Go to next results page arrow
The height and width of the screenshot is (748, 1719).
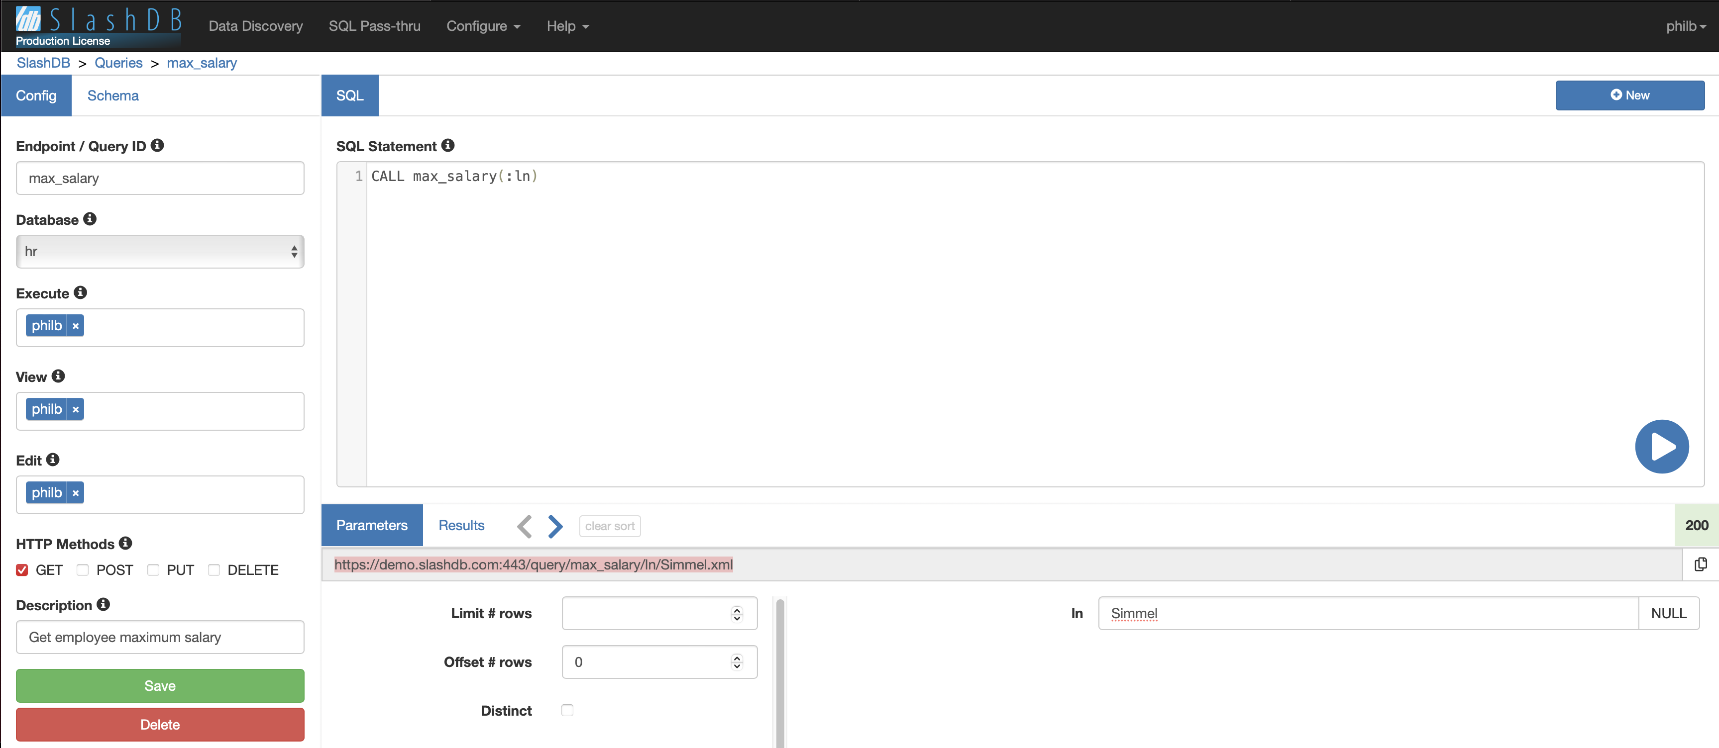(x=555, y=526)
